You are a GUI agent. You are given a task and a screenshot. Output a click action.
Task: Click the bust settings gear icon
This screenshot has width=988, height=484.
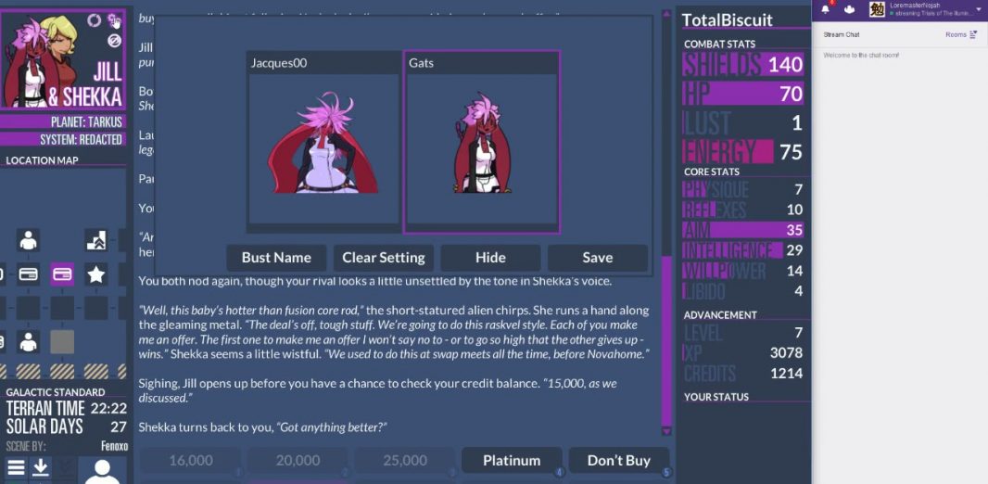(x=114, y=20)
